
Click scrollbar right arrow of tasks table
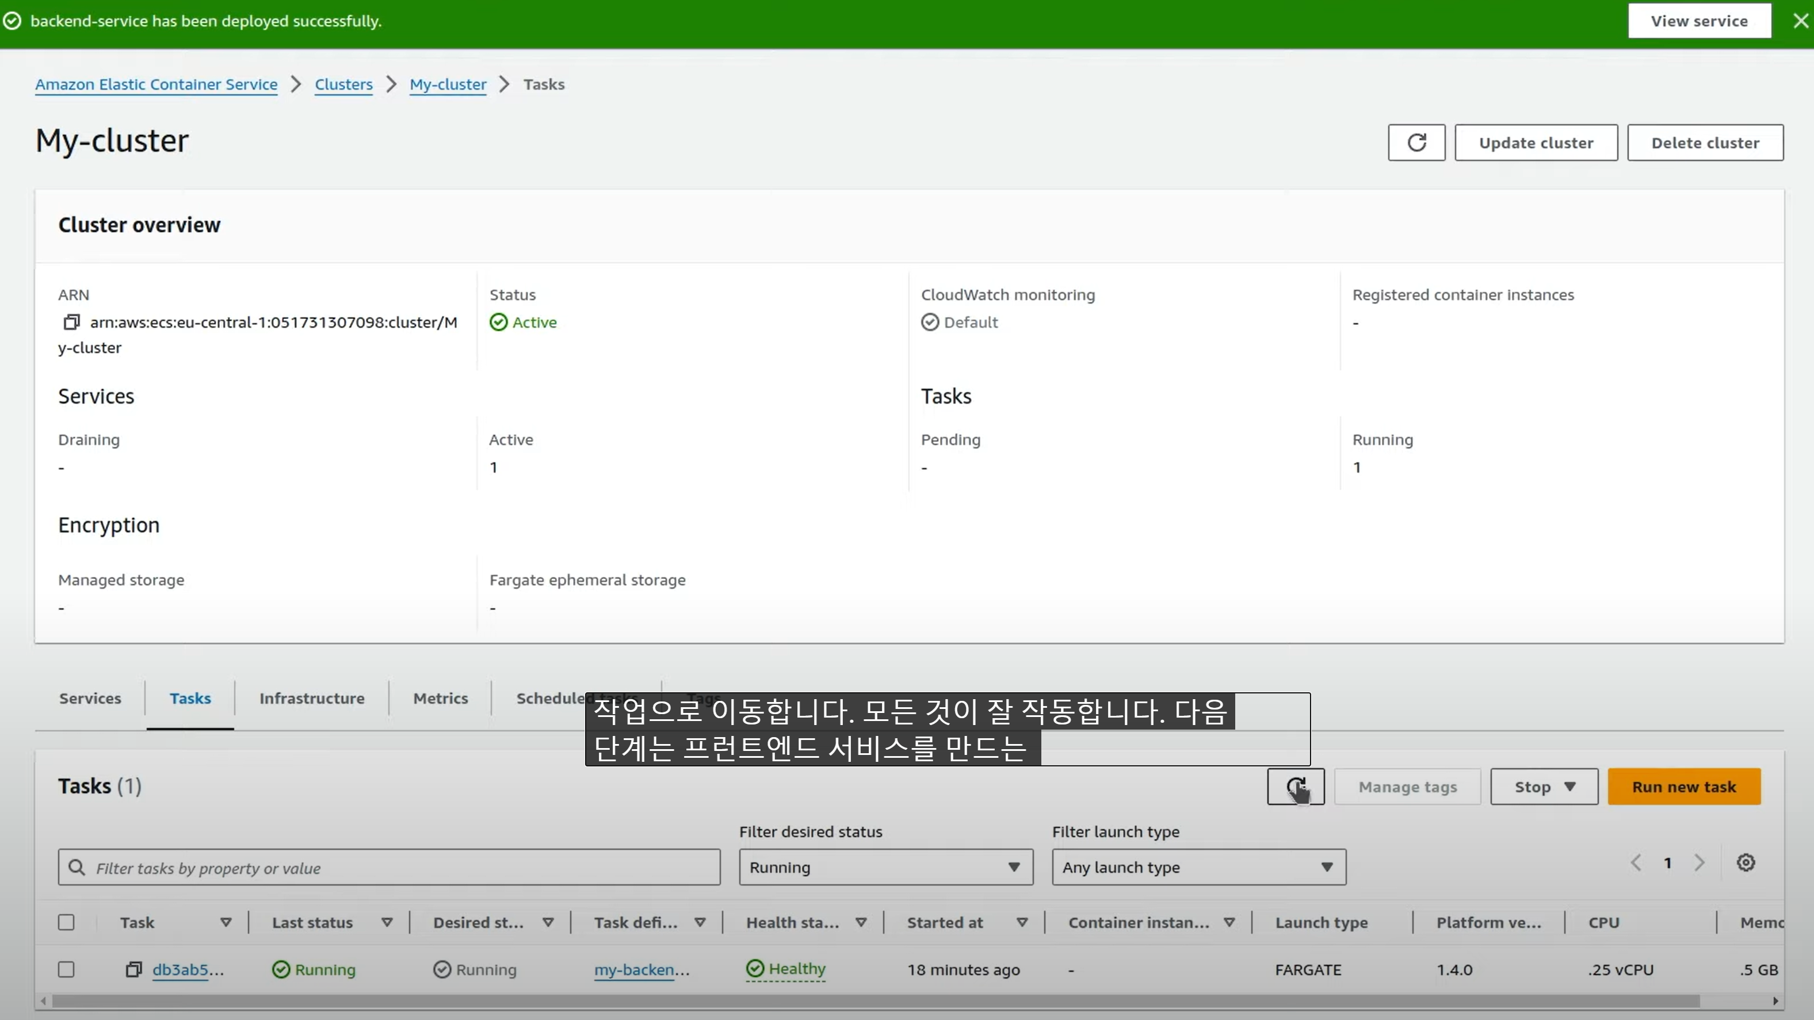pos(1775,1000)
